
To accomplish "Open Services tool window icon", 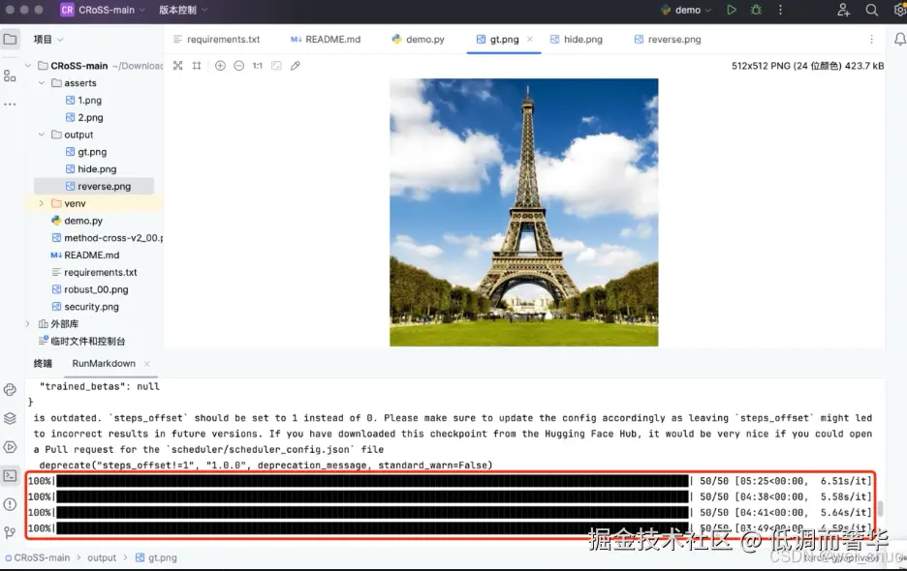I will tap(10, 447).
